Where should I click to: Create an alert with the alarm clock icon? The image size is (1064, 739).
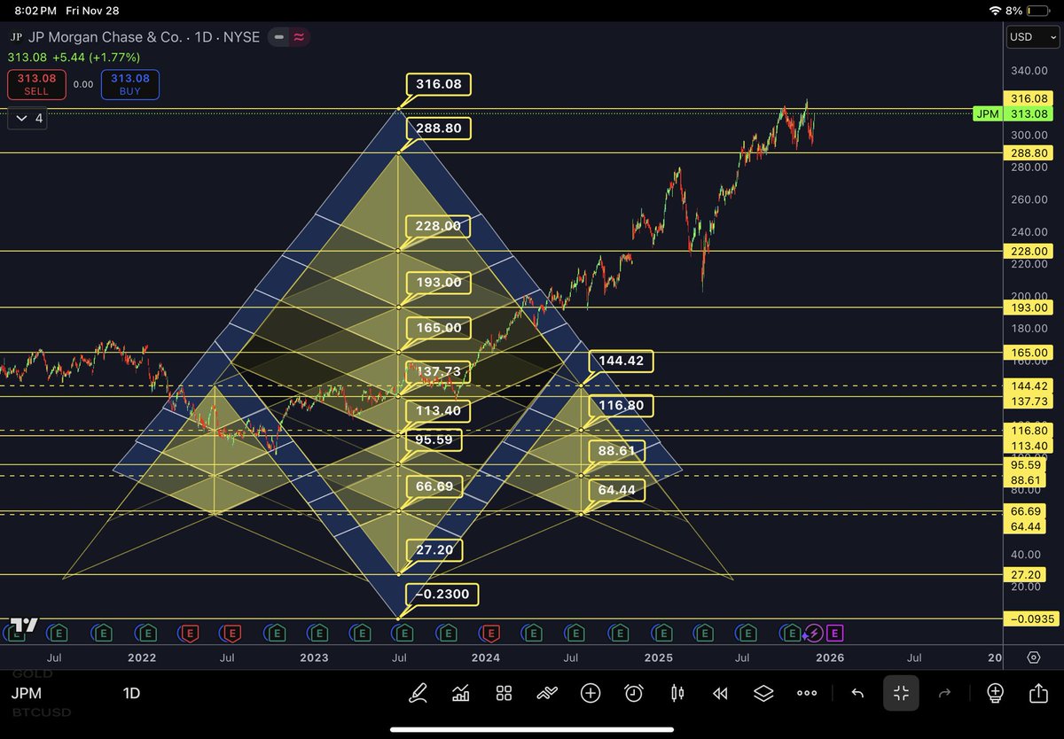634,694
